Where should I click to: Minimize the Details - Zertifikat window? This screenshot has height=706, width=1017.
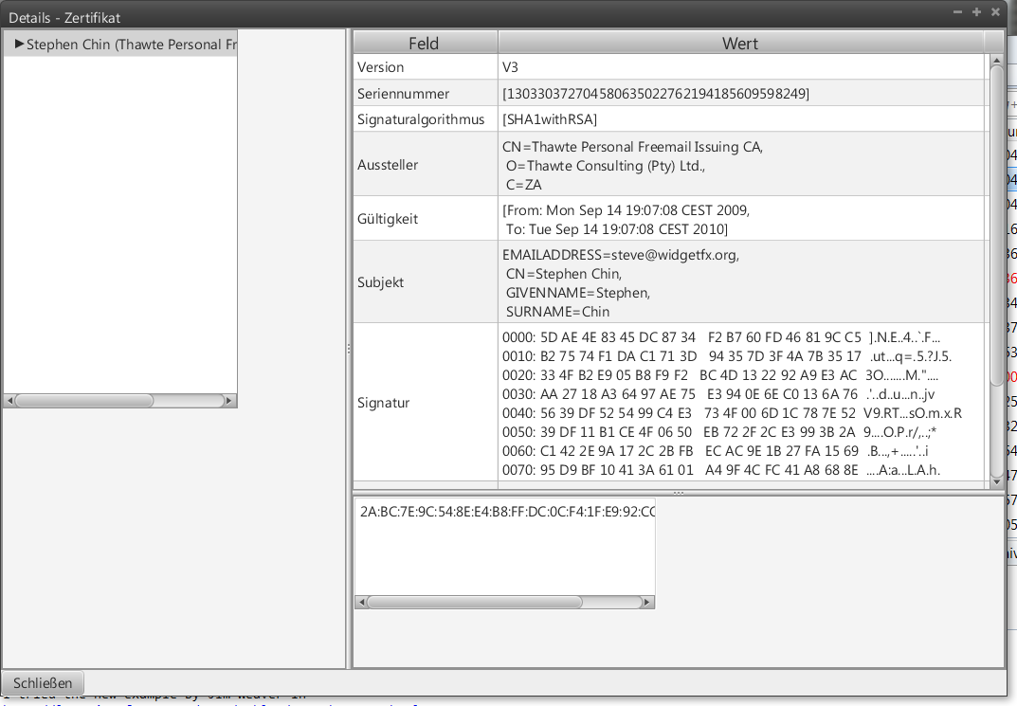(957, 12)
